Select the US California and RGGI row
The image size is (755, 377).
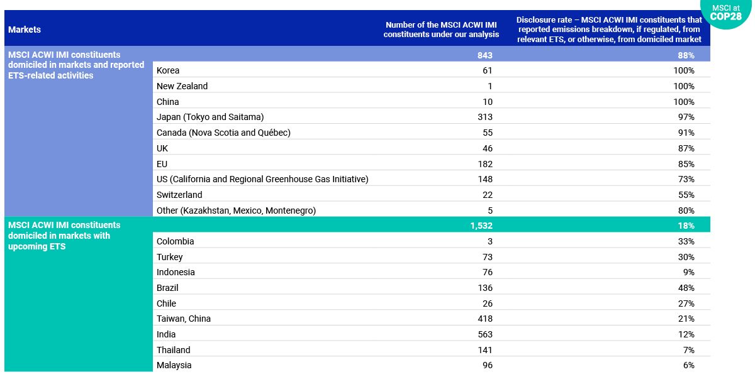pyautogui.click(x=262, y=179)
